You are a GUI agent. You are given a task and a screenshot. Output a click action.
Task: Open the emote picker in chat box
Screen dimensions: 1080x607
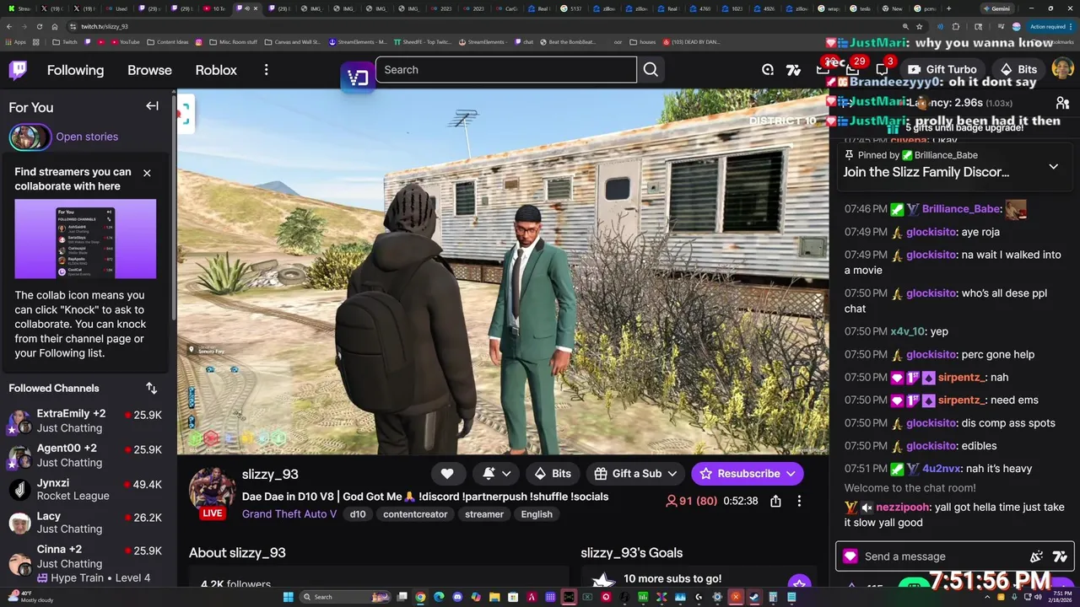click(x=1036, y=556)
